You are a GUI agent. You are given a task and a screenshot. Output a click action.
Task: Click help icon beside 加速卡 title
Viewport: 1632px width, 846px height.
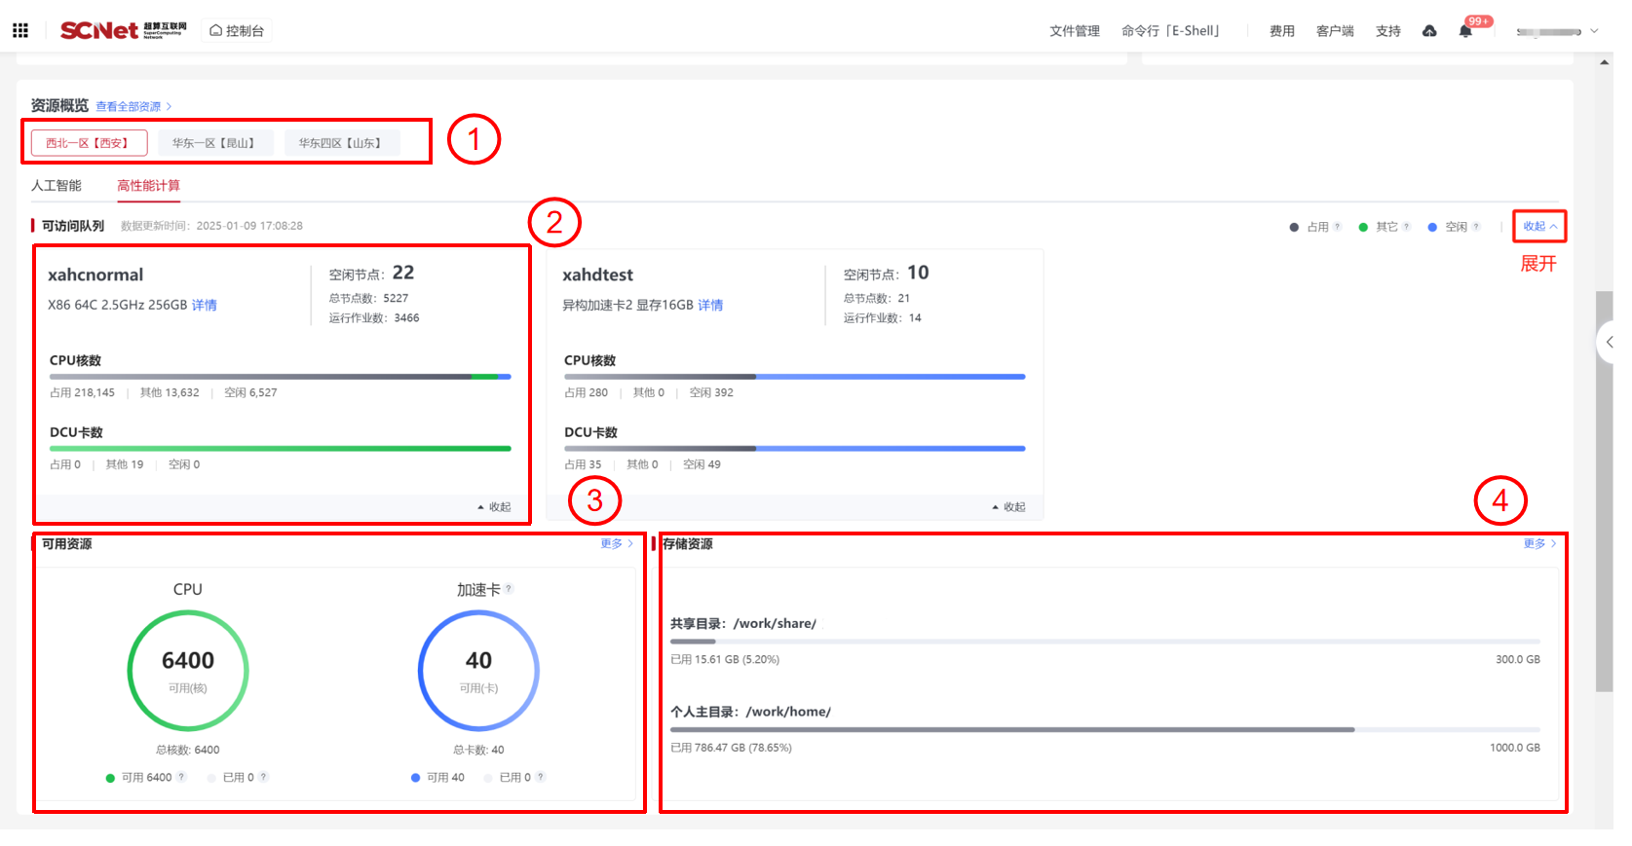pyautogui.click(x=509, y=589)
